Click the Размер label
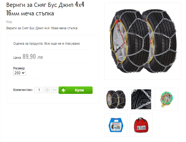This screenshot has width=186, height=142. [19, 68]
